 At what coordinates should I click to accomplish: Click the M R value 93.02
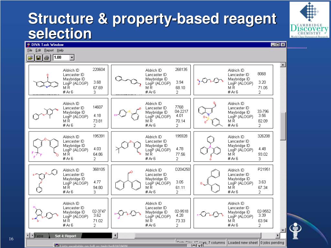tap(262, 154)
